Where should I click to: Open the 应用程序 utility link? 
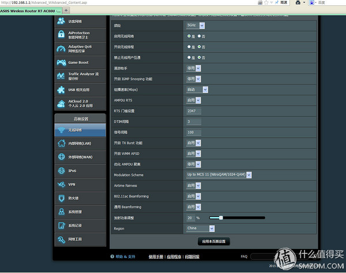[174, 256]
